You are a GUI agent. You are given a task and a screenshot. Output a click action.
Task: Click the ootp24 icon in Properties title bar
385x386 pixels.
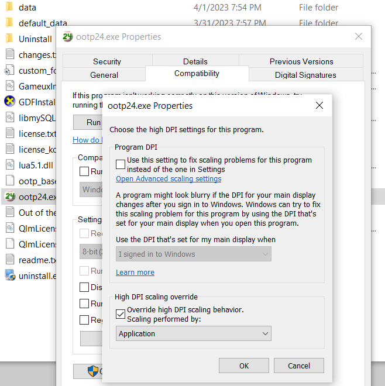pyautogui.click(x=67, y=37)
